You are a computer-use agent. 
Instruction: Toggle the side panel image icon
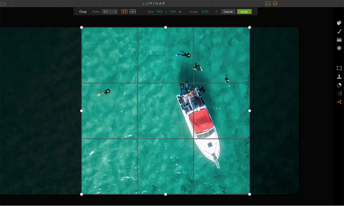point(267,4)
